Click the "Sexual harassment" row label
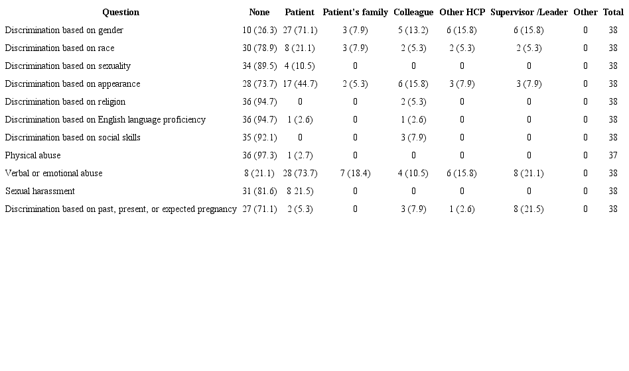Screen dimensions: 629x371 pos(40,191)
